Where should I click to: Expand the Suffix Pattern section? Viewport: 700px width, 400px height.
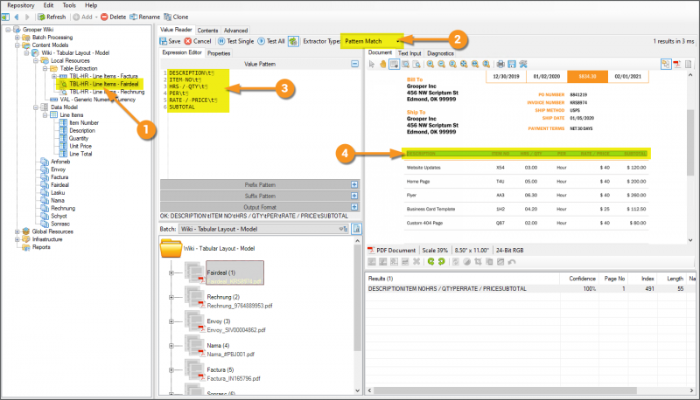[354, 196]
